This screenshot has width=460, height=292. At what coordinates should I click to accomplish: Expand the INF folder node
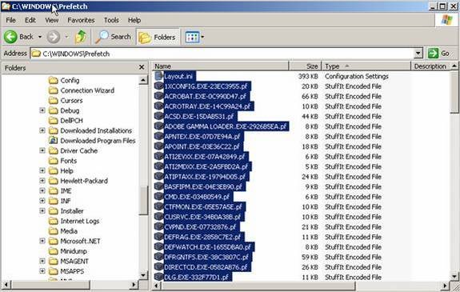pyautogui.click(x=42, y=201)
